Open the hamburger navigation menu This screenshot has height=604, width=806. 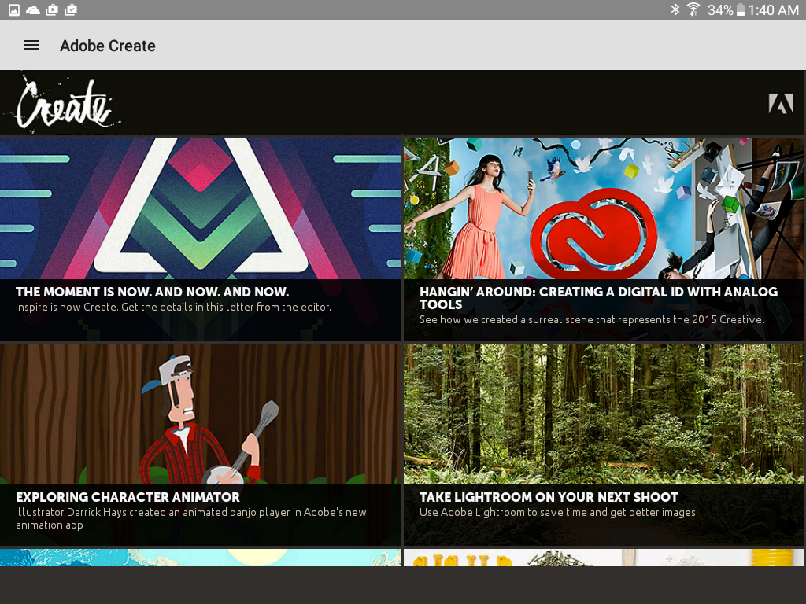(31, 45)
